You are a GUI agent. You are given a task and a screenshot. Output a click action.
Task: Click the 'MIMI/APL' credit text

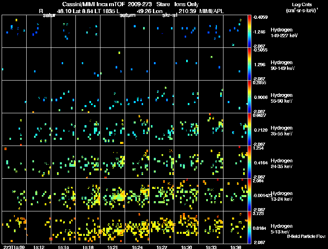pyautogui.click(x=212, y=11)
